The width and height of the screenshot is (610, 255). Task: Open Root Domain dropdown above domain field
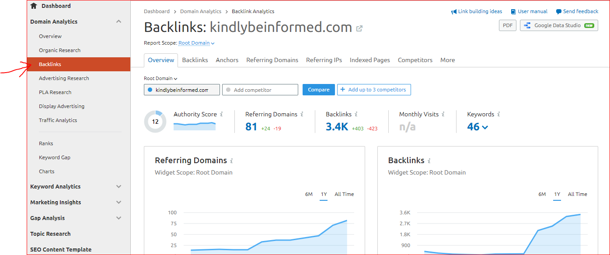[x=160, y=78]
